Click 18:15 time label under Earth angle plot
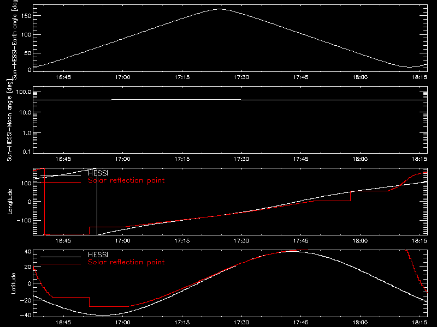 [420, 77]
